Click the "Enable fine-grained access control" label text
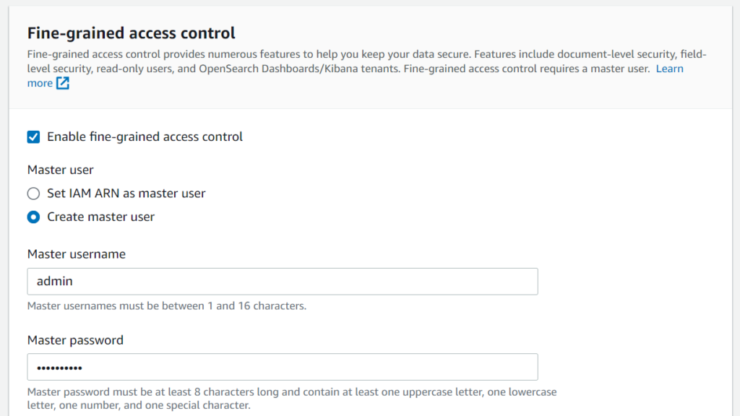The height and width of the screenshot is (416, 740). 145,136
